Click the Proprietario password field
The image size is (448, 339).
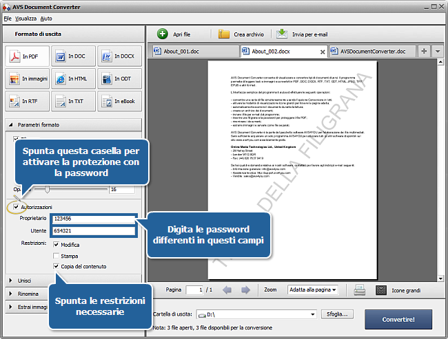coord(94,219)
